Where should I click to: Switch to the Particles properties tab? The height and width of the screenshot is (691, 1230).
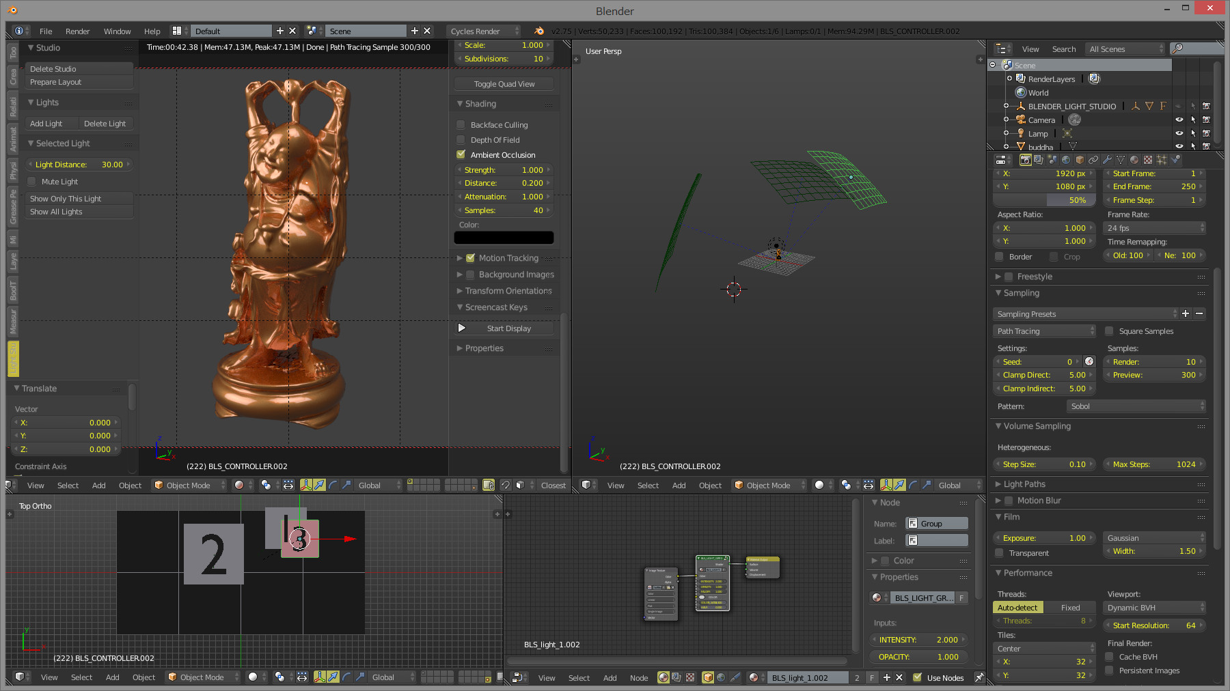coord(1162,160)
